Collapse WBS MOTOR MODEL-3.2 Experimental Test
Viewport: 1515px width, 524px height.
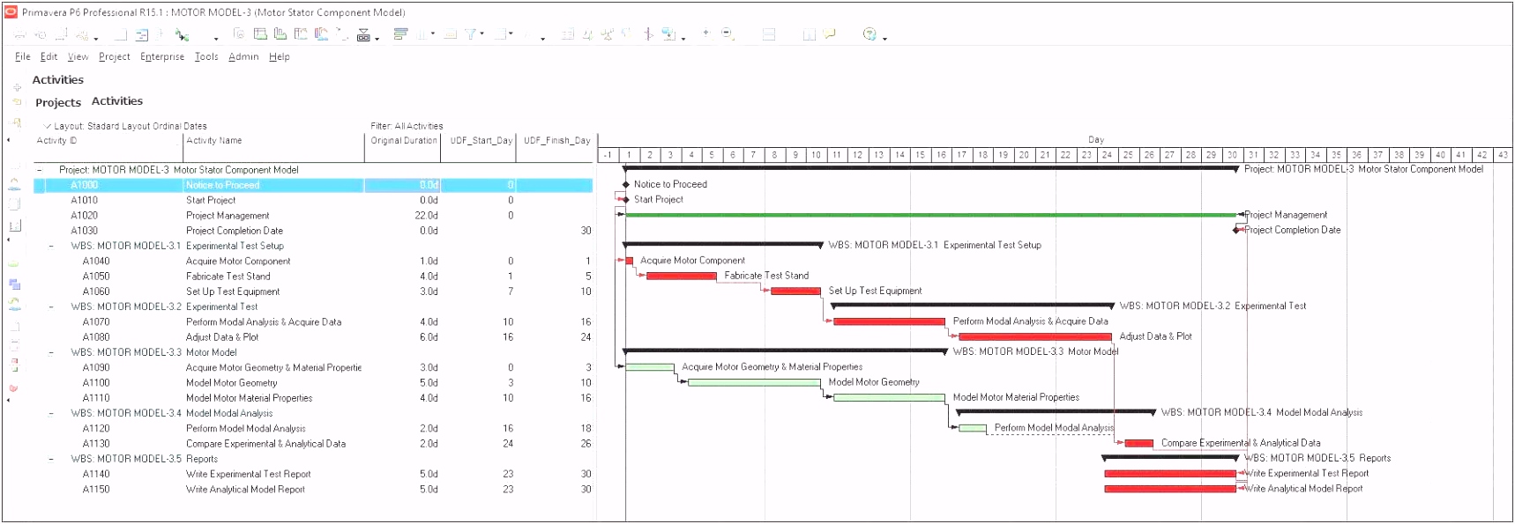pyautogui.click(x=51, y=306)
